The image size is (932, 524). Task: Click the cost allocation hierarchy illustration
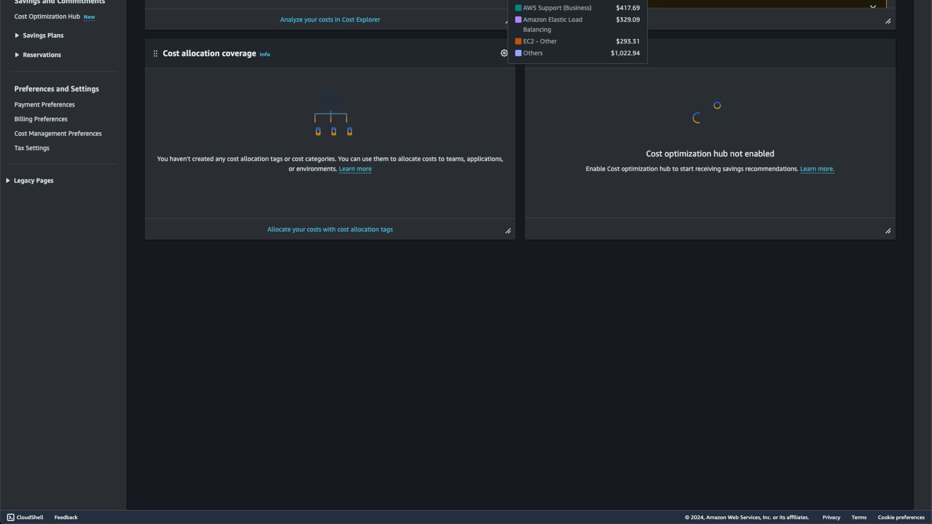(x=333, y=113)
